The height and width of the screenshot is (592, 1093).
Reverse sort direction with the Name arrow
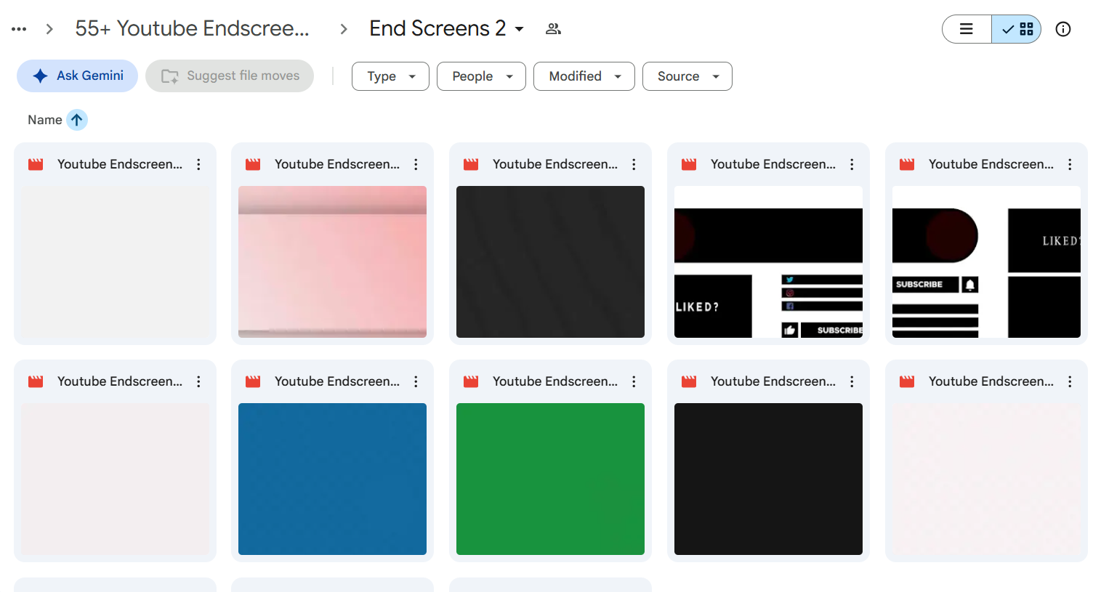(x=77, y=120)
